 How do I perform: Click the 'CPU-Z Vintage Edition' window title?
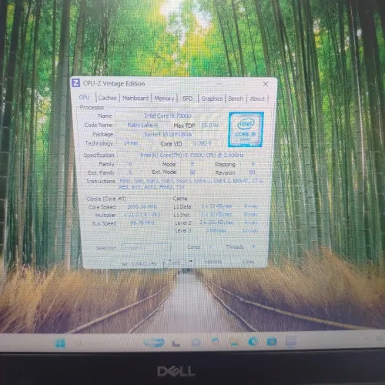[114, 83]
